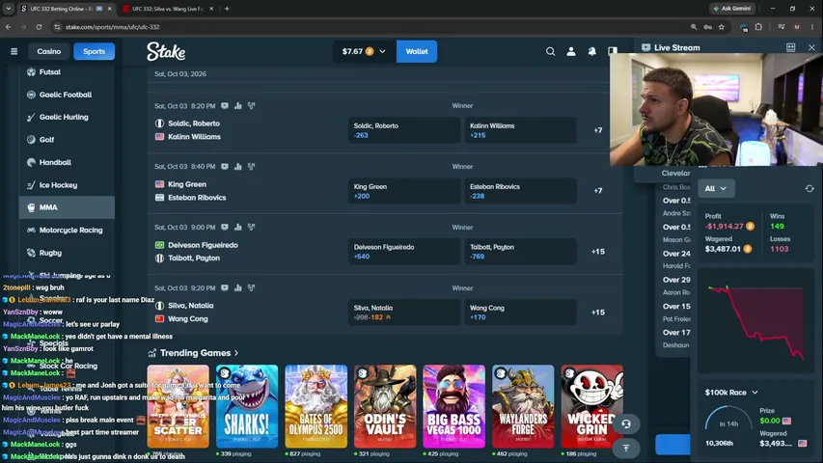Close the Live Stream panel
823x463 pixels.
(x=811, y=47)
